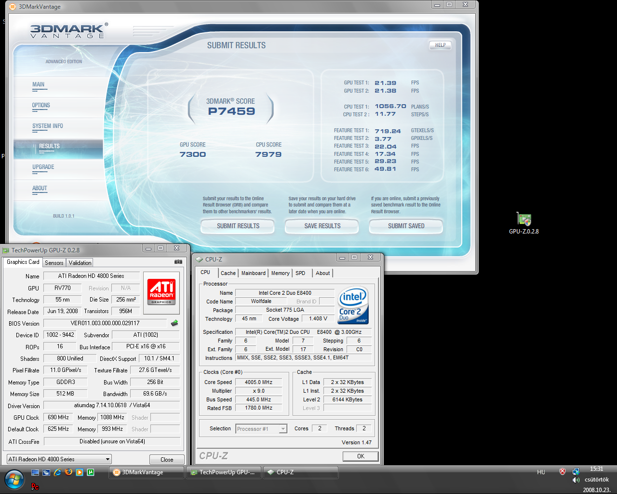Click the HU language indicator in tray
The height and width of the screenshot is (494, 617).
click(541, 472)
